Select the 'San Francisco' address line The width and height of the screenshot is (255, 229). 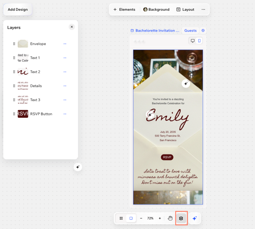coord(168,140)
